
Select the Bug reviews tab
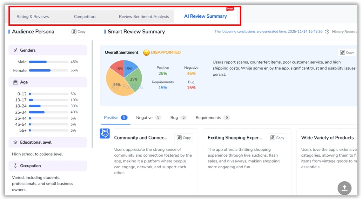tap(174, 118)
